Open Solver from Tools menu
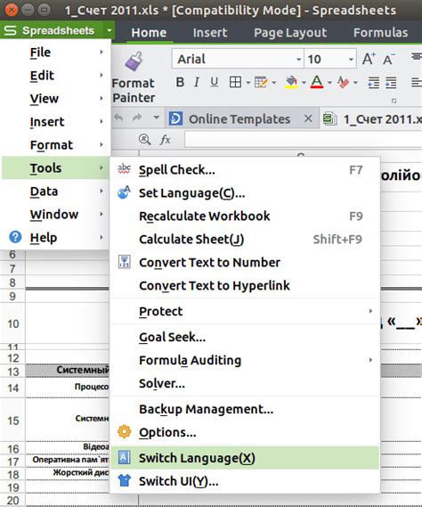 pos(245,383)
